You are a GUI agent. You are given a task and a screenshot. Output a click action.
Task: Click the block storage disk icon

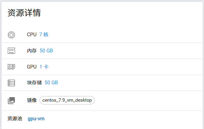click(x=11, y=83)
